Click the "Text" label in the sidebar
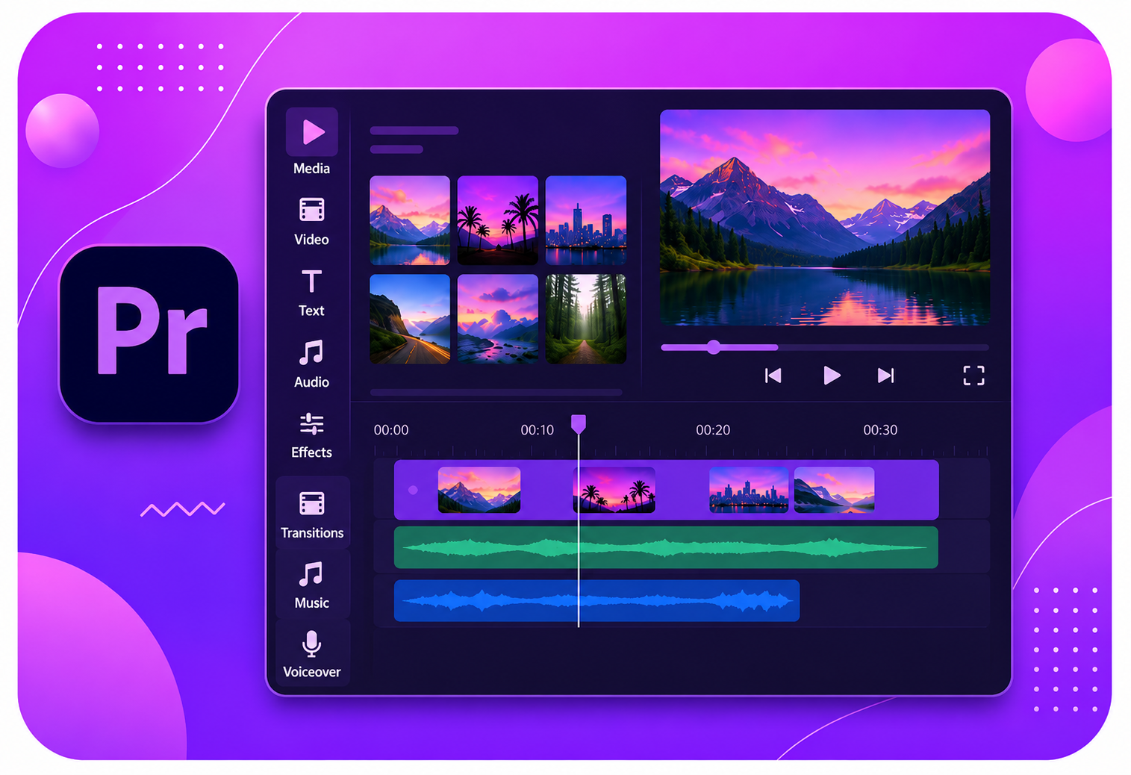The image size is (1131, 775). (311, 311)
